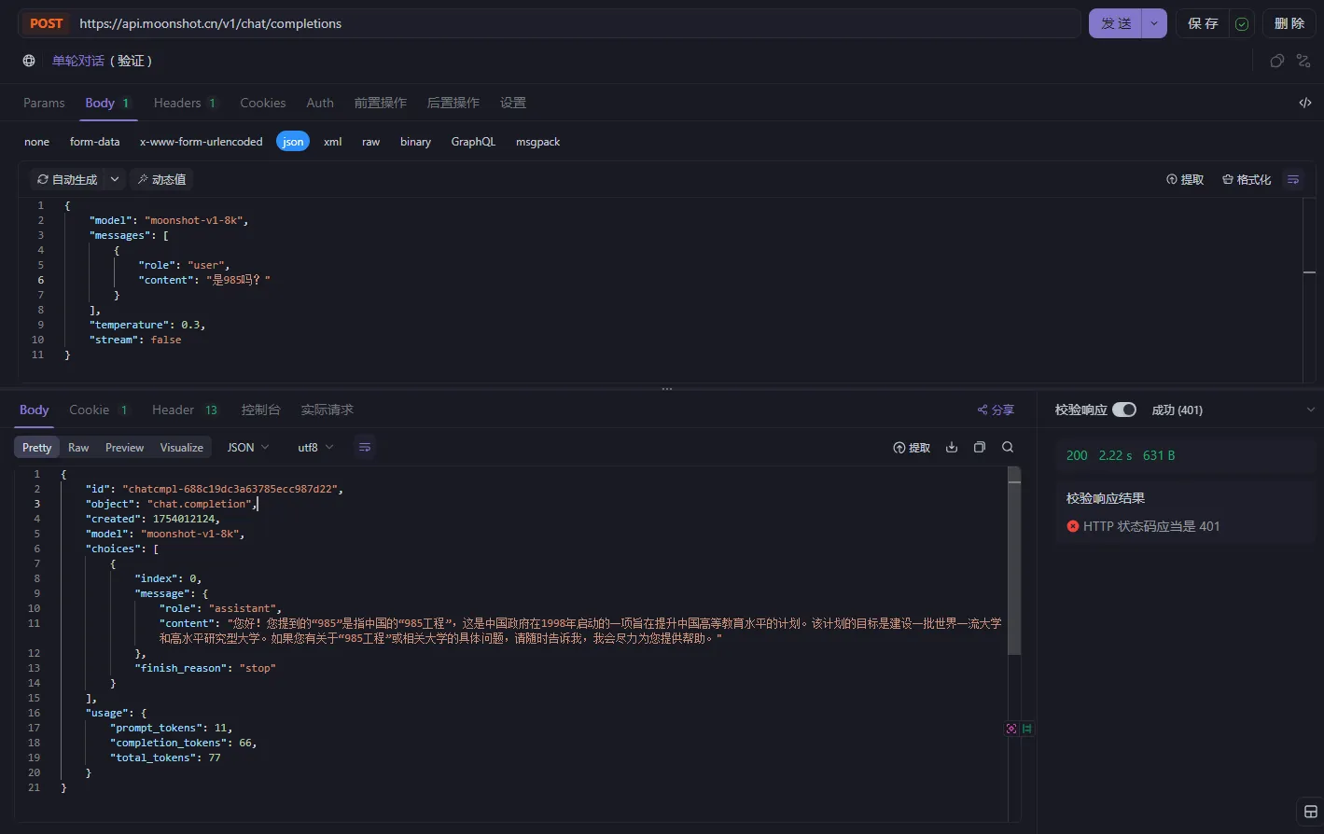Switch to the request Headers tab
The height and width of the screenshot is (834, 1324).
[185, 103]
